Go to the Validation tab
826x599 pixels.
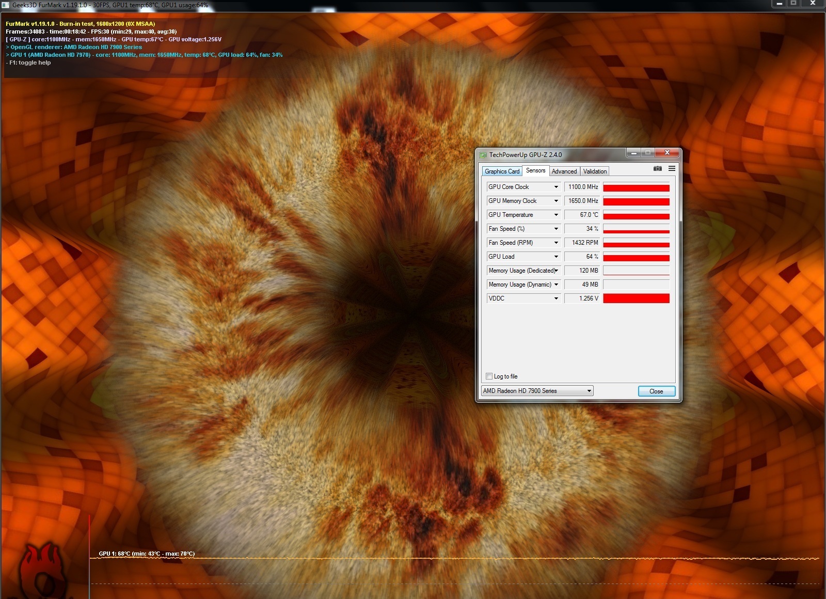pos(595,171)
